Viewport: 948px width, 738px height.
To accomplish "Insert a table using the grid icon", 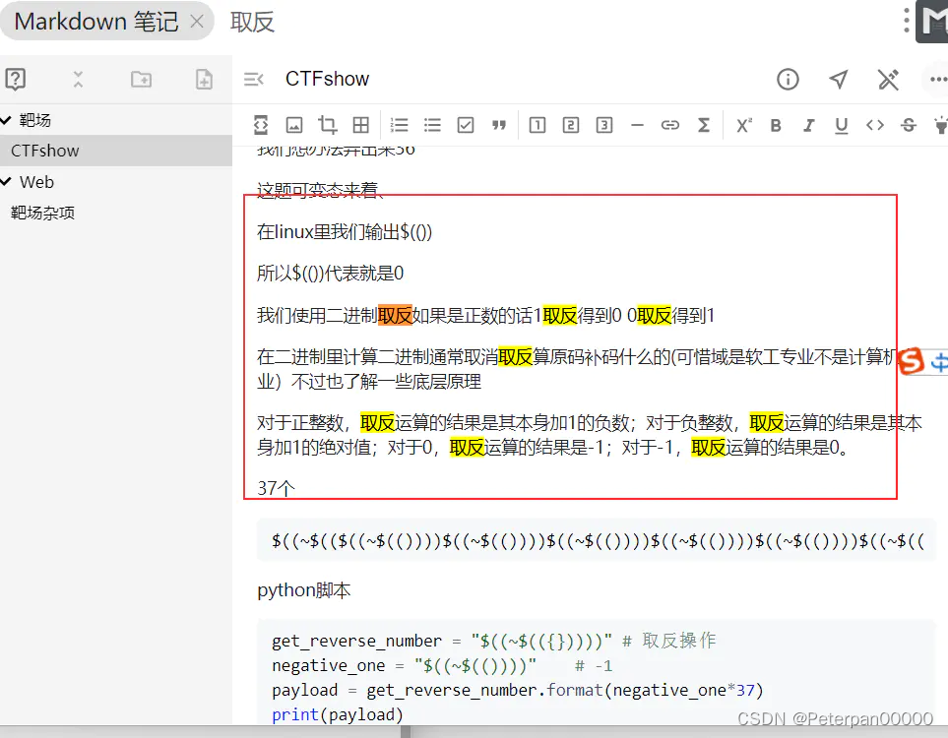I will click(361, 125).
